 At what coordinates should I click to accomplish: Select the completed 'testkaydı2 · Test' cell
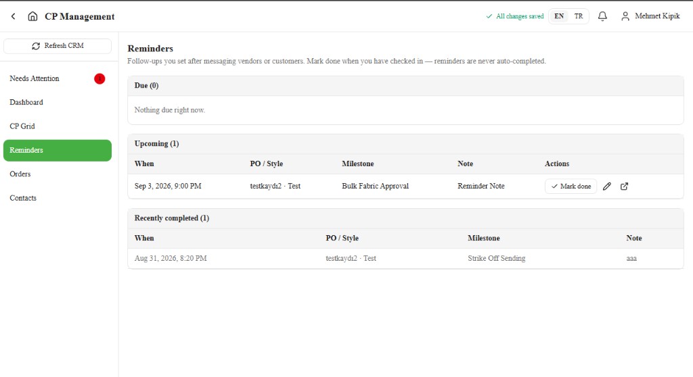(x=351, y=258)
